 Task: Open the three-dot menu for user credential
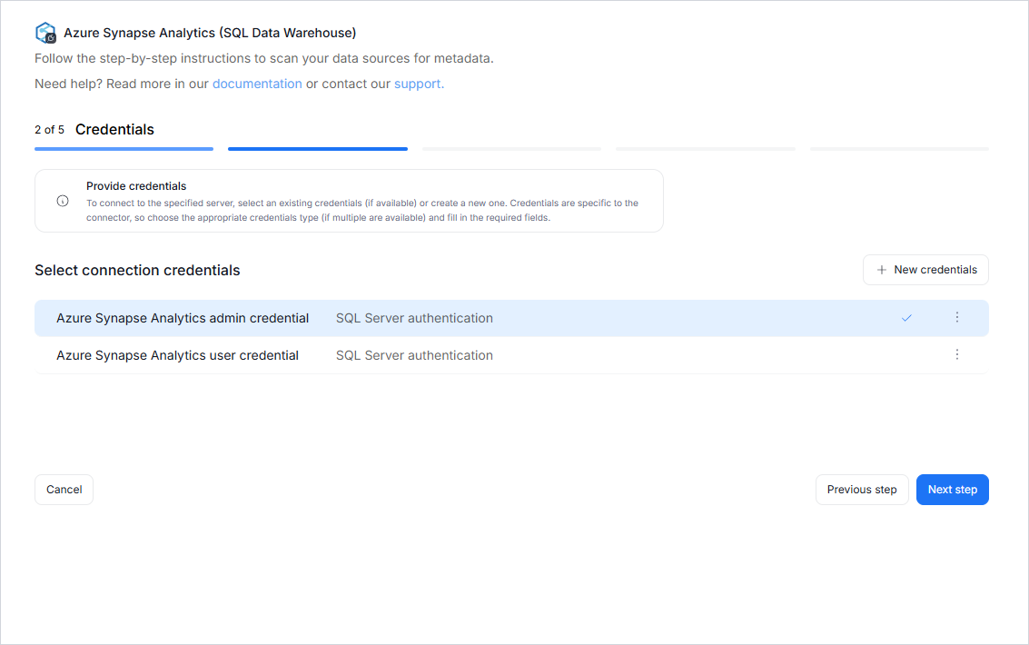point(956,354)
